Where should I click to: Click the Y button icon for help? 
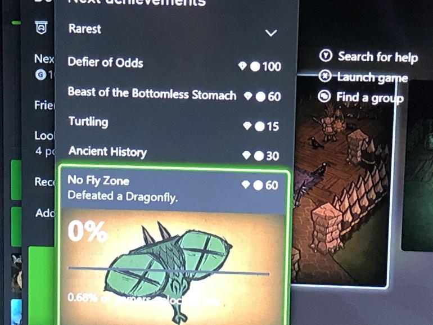pos(326,56)
